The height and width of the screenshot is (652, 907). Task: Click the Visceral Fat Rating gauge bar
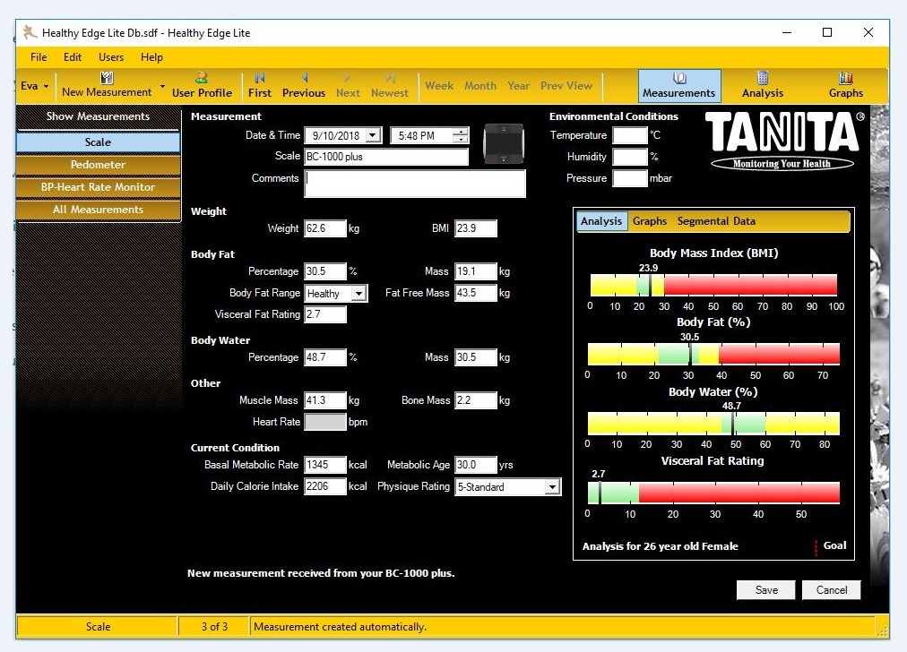coord(713,493)
